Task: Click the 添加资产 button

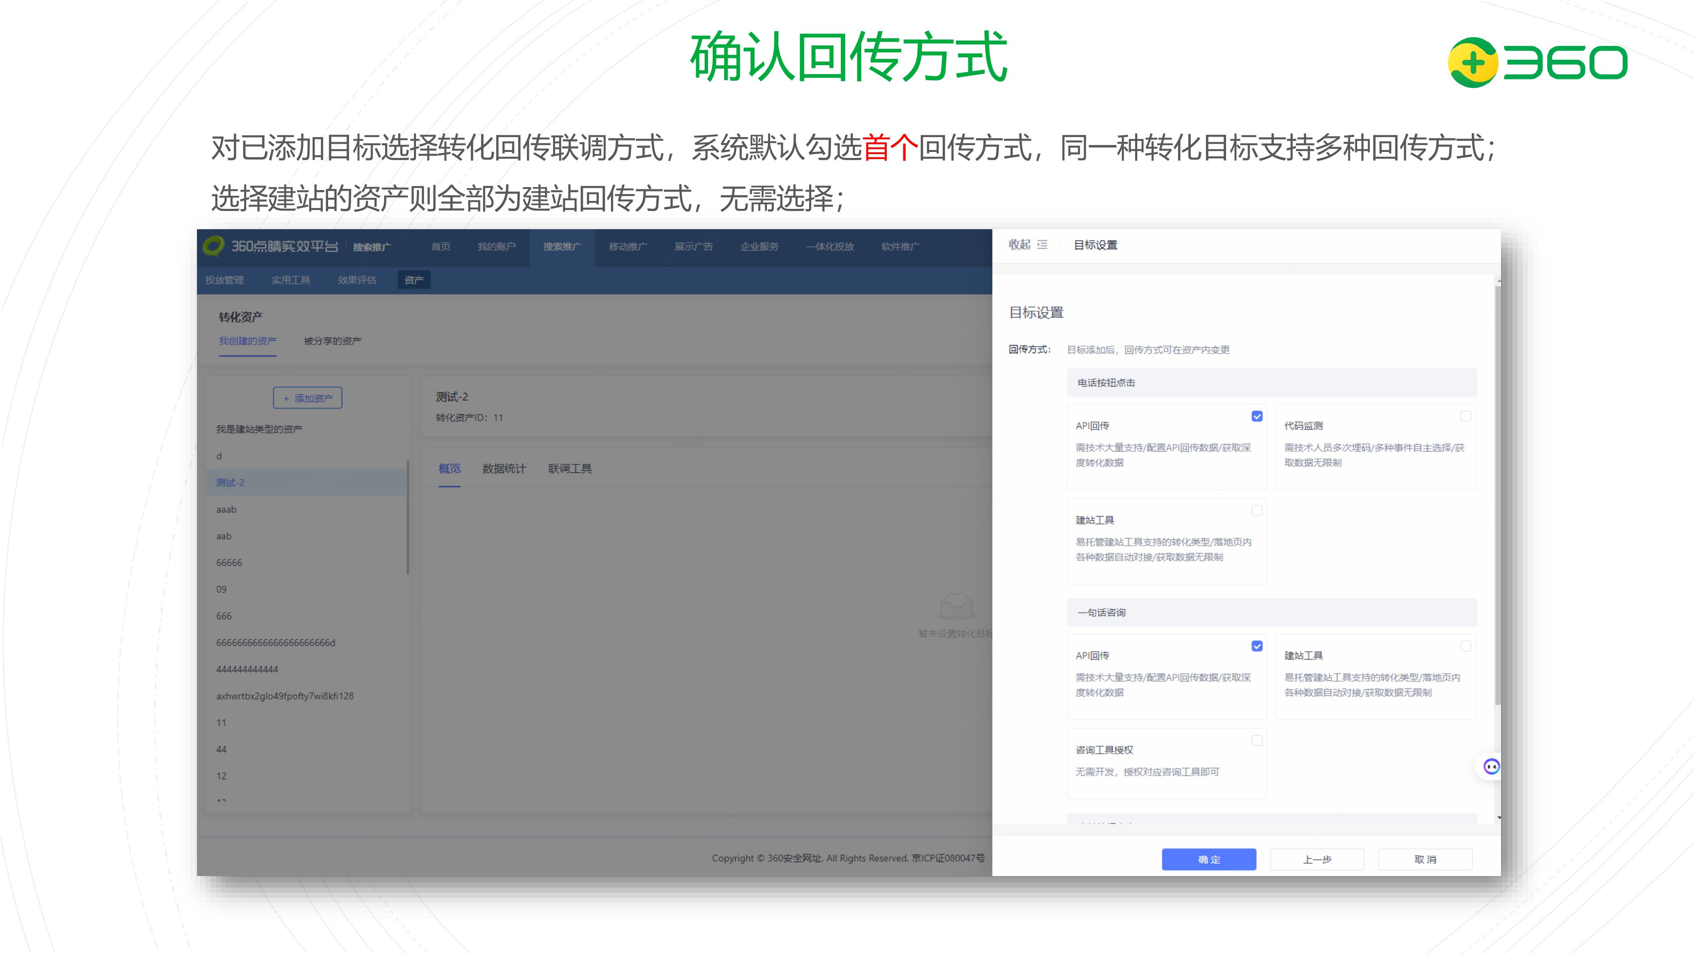Action: [x=308, y=398]
